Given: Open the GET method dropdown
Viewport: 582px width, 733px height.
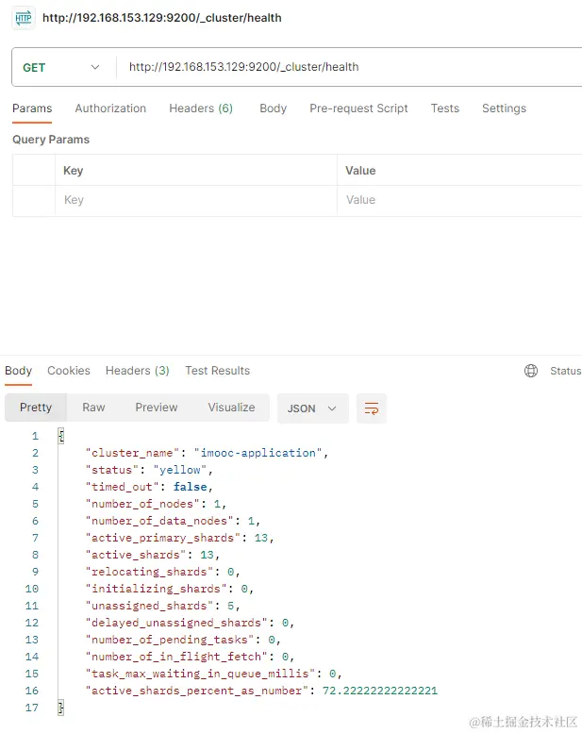Looking at the screenshot, I should point(61,67).
